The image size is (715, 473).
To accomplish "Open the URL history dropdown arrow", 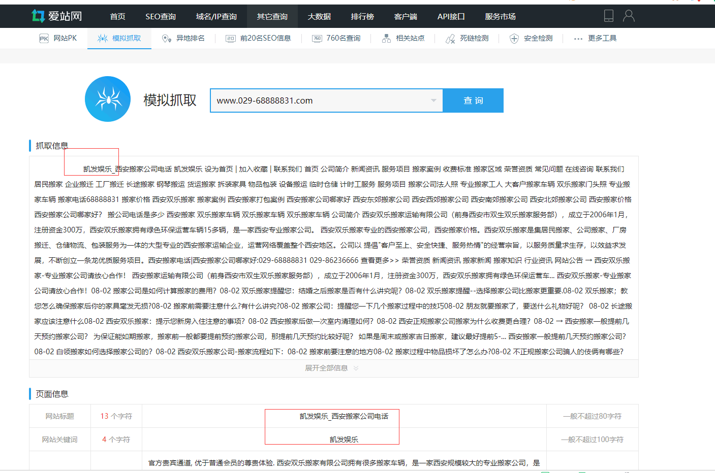I will pyautogui.click(x=433, y=100).
